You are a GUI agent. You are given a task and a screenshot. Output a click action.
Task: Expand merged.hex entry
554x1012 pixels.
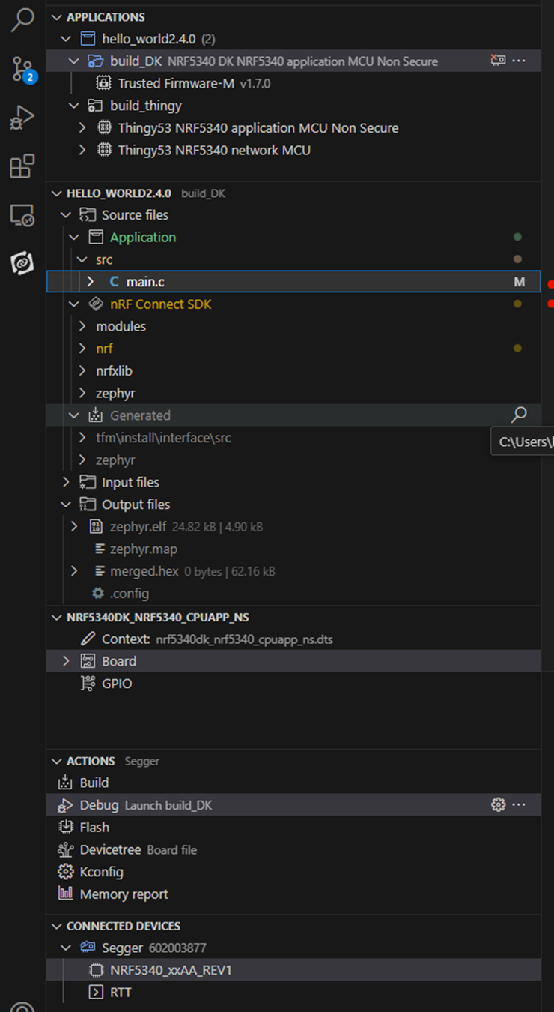point(73,571)
